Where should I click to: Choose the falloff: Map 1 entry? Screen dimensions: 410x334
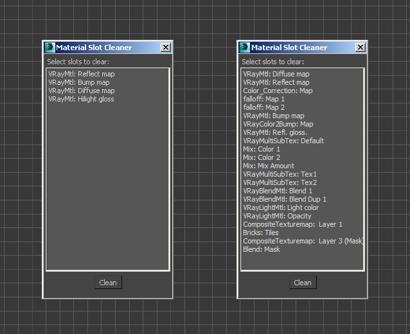(263, 99)
